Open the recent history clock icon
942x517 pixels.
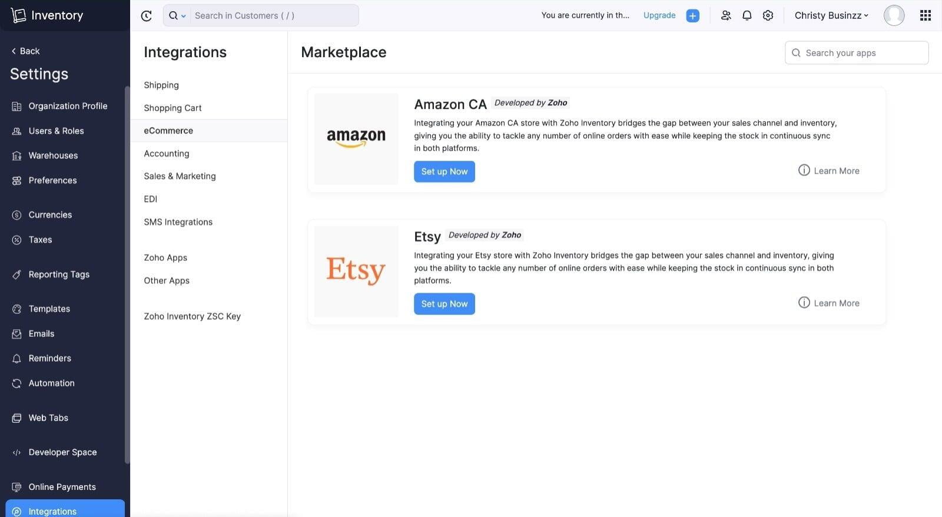[147, 16]
